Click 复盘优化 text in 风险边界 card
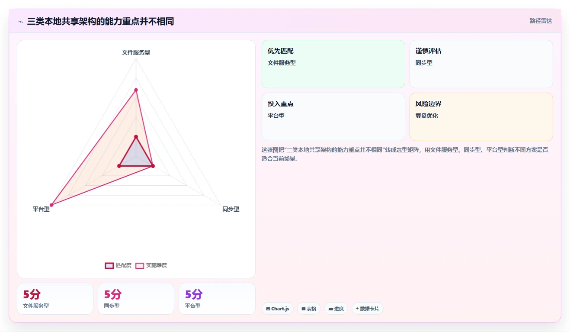The image size is (570, 332). click(x=427, y=116)
